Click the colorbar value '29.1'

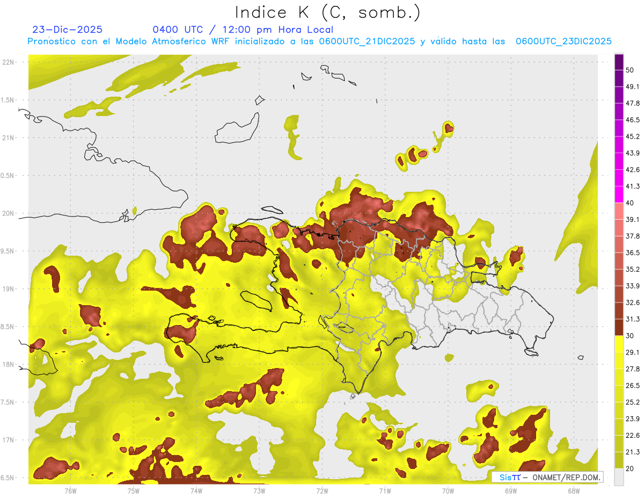pos(632,352)
